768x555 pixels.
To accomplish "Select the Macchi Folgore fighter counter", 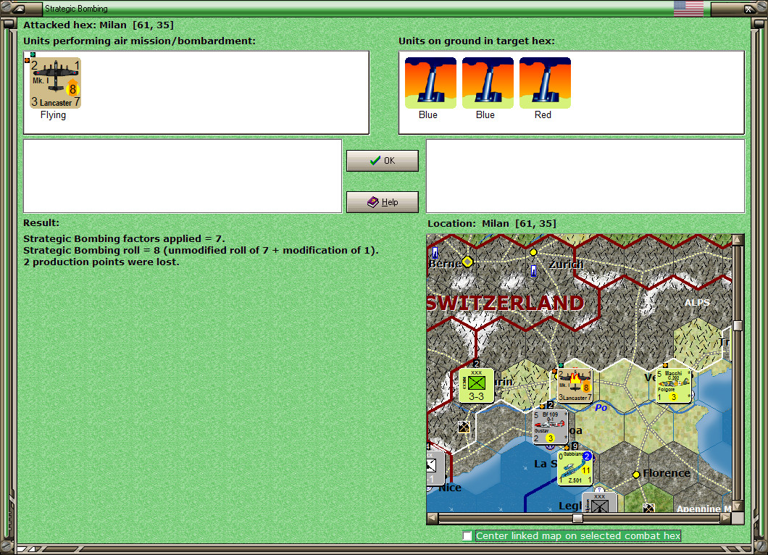I will click(x=674, y=385).
